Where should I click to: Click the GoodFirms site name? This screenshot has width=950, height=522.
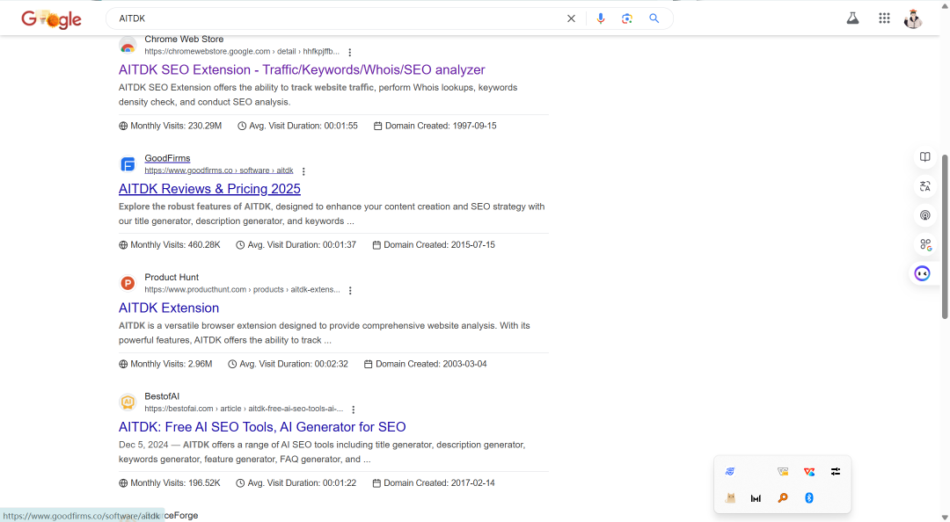[x=167, y=158]
